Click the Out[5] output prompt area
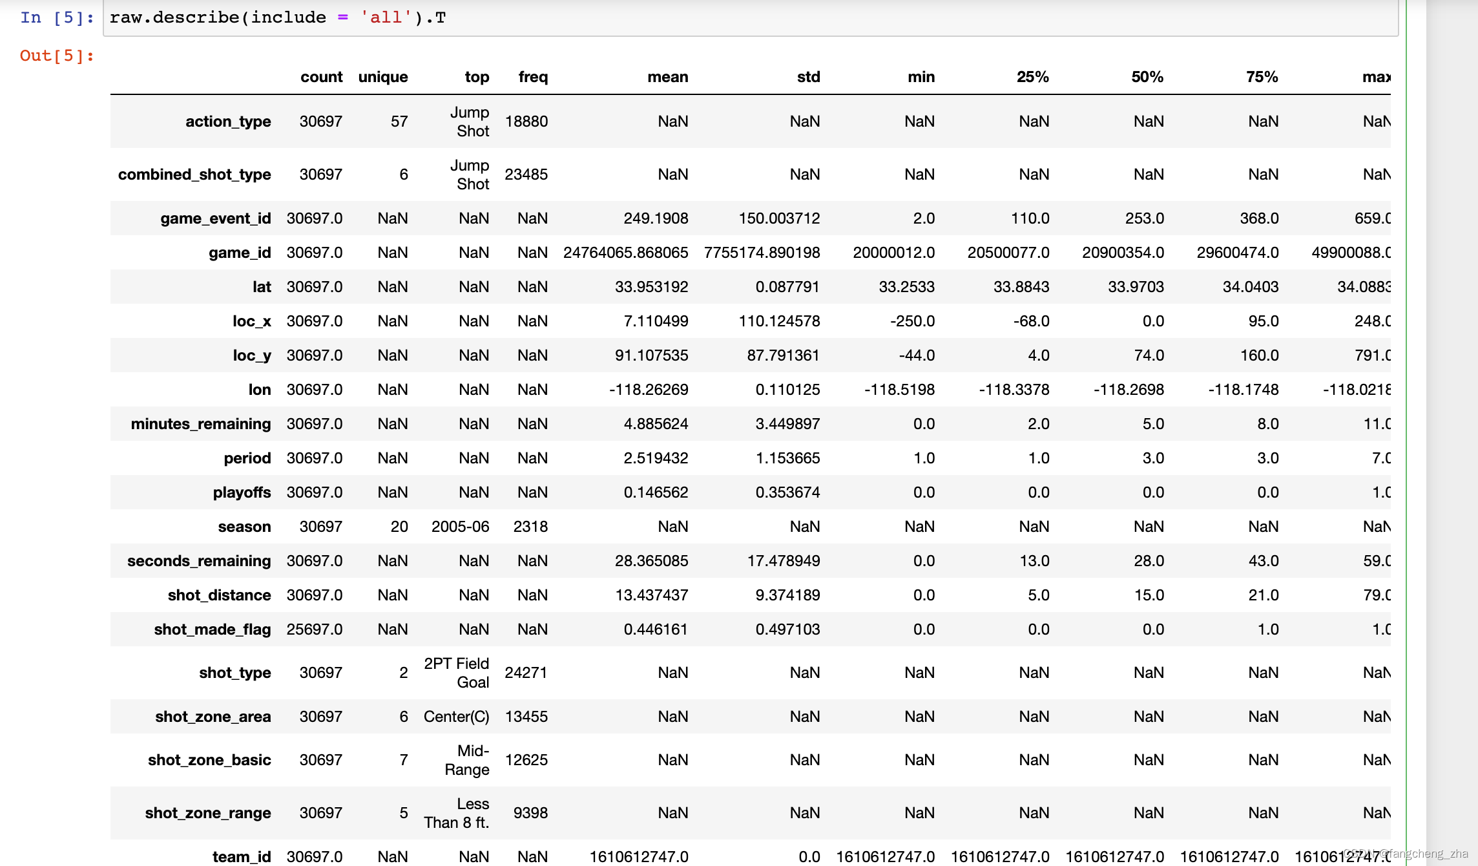The width and height of the screenshot is (1478, 866). (57, 56)
